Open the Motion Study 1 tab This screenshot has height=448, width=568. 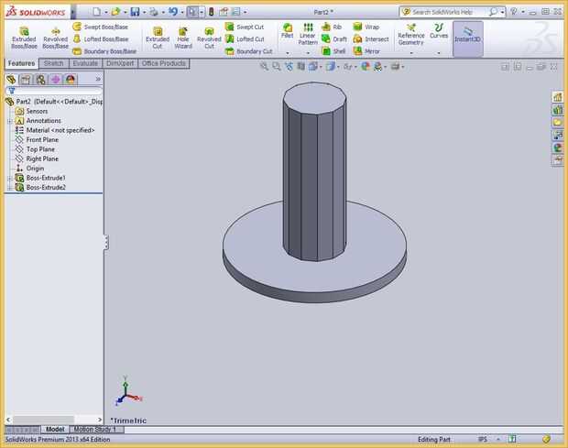[95, 429]
